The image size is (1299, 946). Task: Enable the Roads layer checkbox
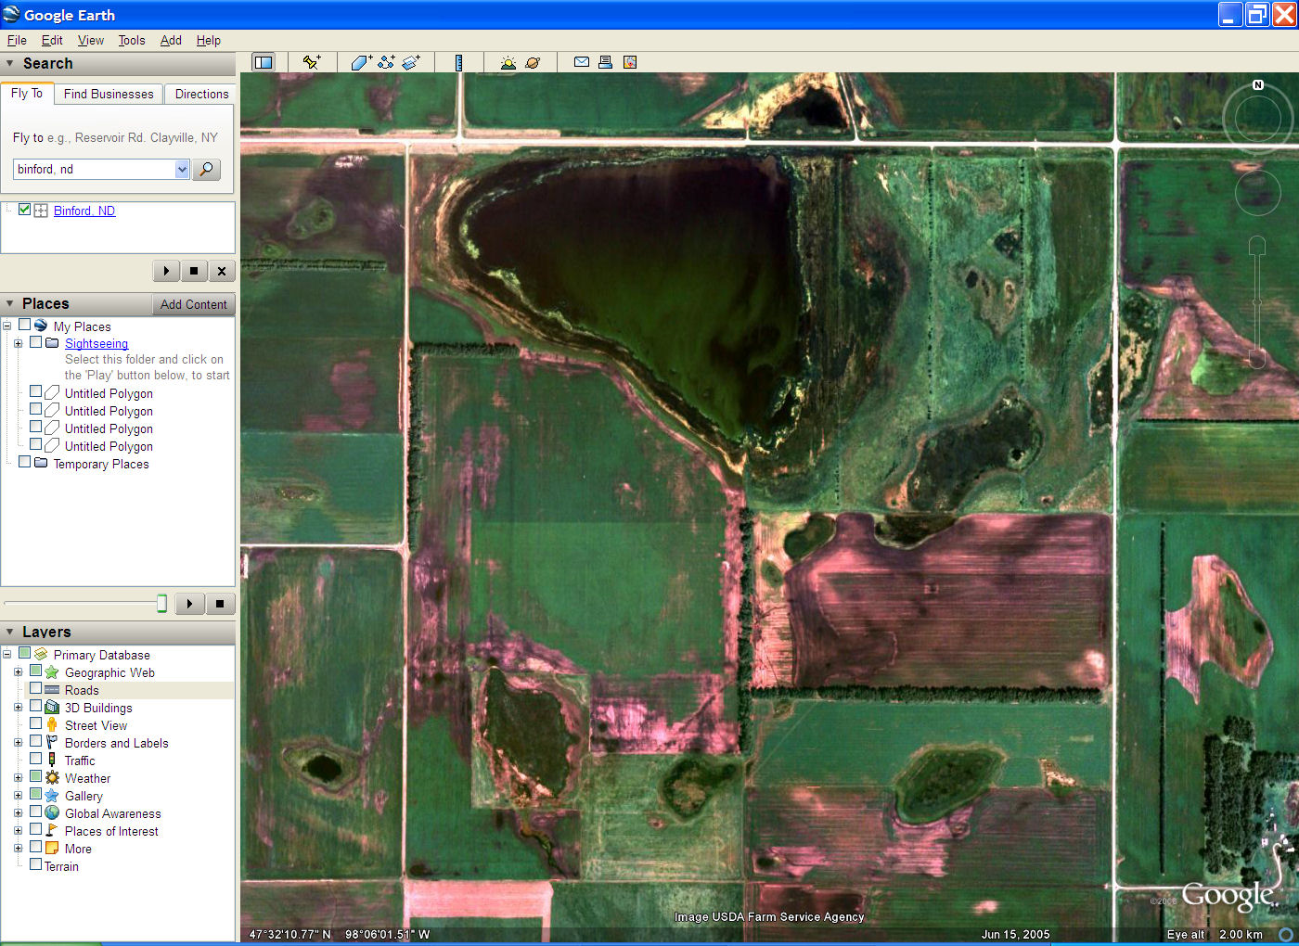click(35, 689)
